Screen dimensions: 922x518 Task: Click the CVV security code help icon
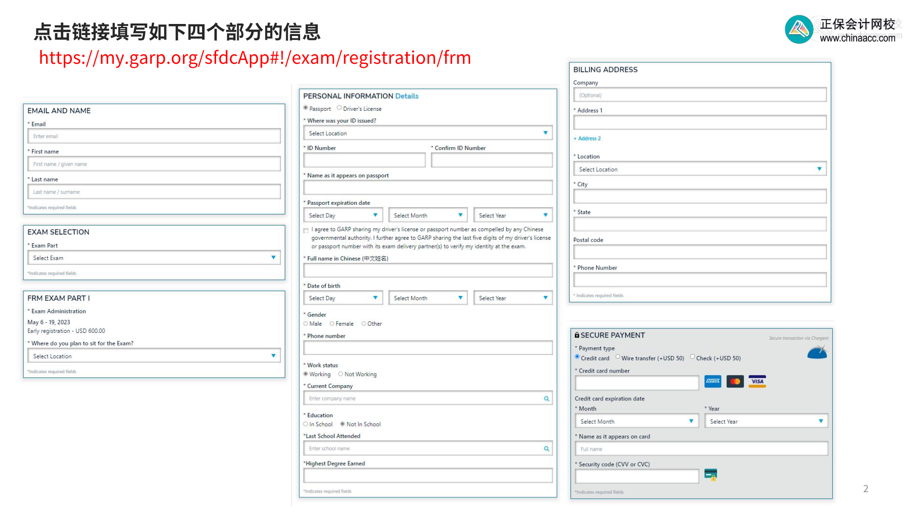tap(710, 475)
